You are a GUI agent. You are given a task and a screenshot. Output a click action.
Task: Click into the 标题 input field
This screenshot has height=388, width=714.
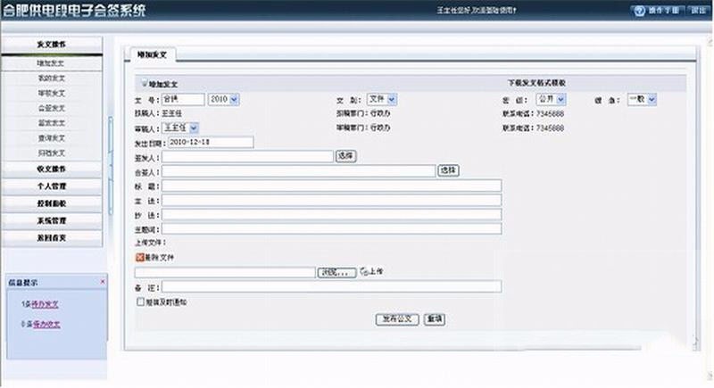point(331,186)
